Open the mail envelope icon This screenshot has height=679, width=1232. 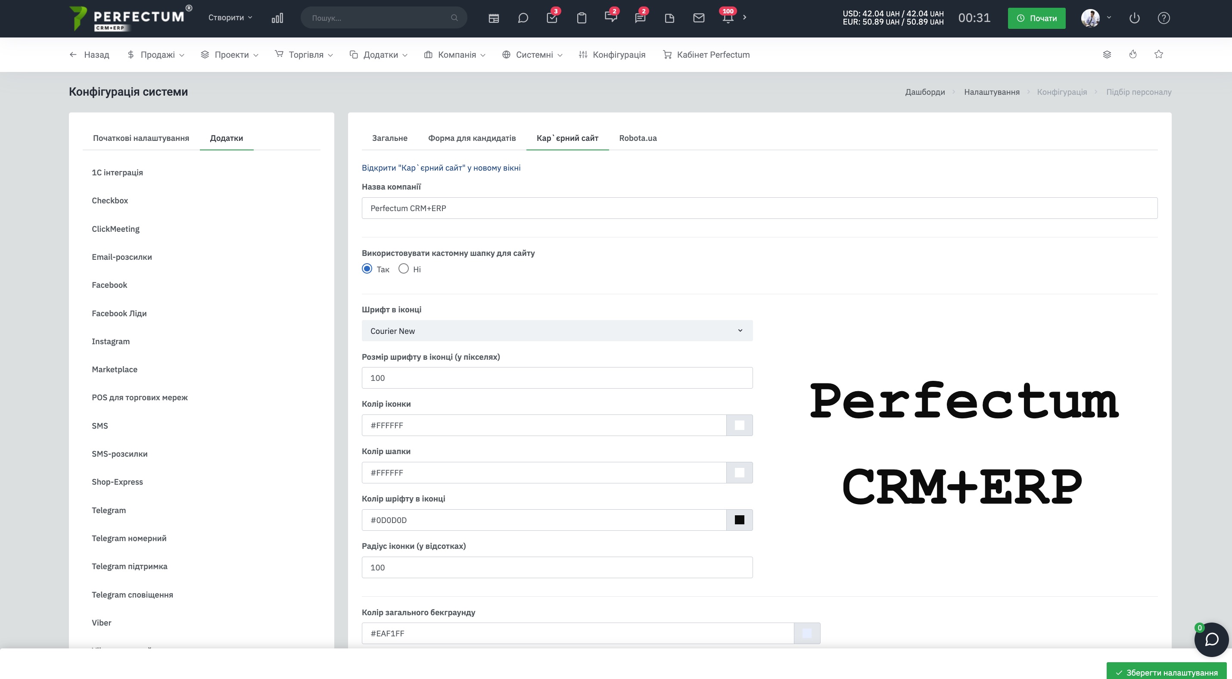699,18
